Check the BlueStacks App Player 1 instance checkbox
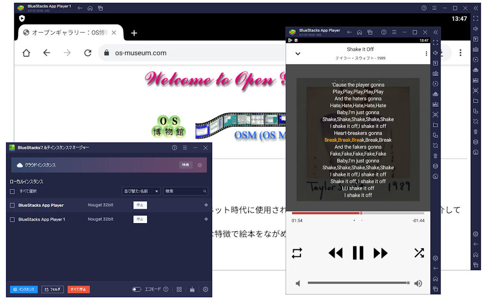The height and width of the screenshot is (301, 486). tap(12, 219)
